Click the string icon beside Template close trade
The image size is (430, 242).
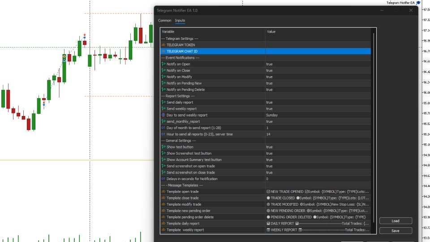point(163,198)
